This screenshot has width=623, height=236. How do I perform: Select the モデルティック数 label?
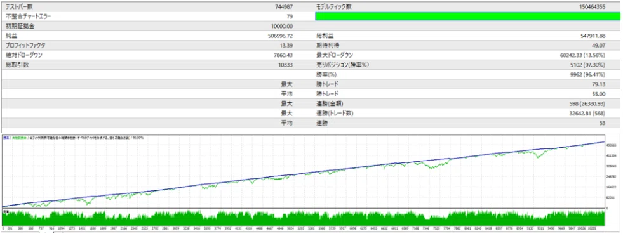(334, 7)
